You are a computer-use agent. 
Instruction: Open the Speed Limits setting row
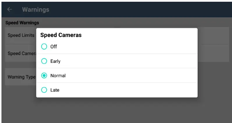point(21,35)
